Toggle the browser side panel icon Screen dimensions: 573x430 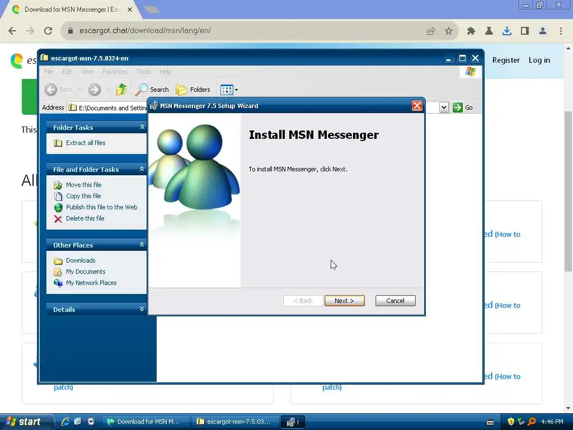[x=525, y=31]
